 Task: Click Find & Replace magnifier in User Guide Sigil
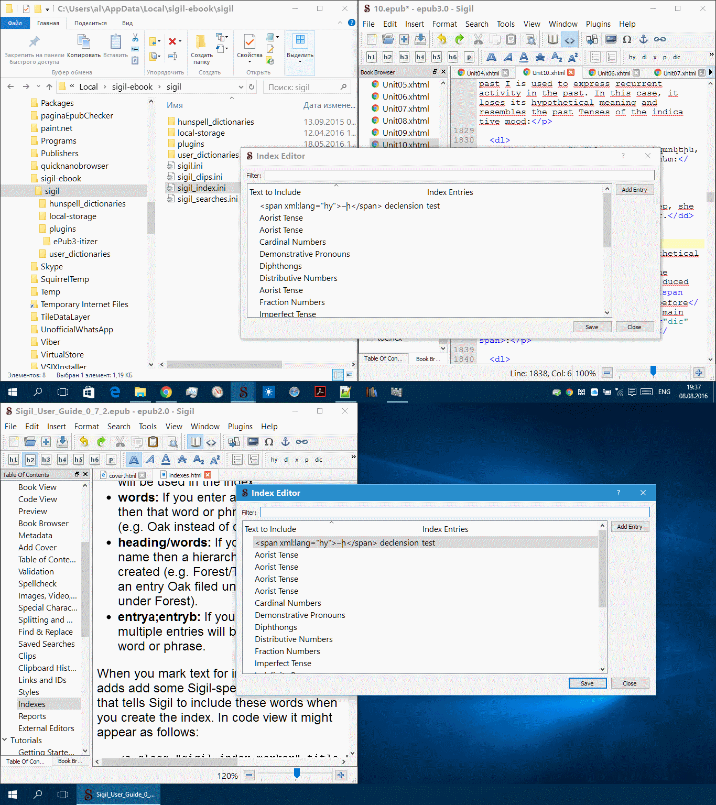pos(173,442)
